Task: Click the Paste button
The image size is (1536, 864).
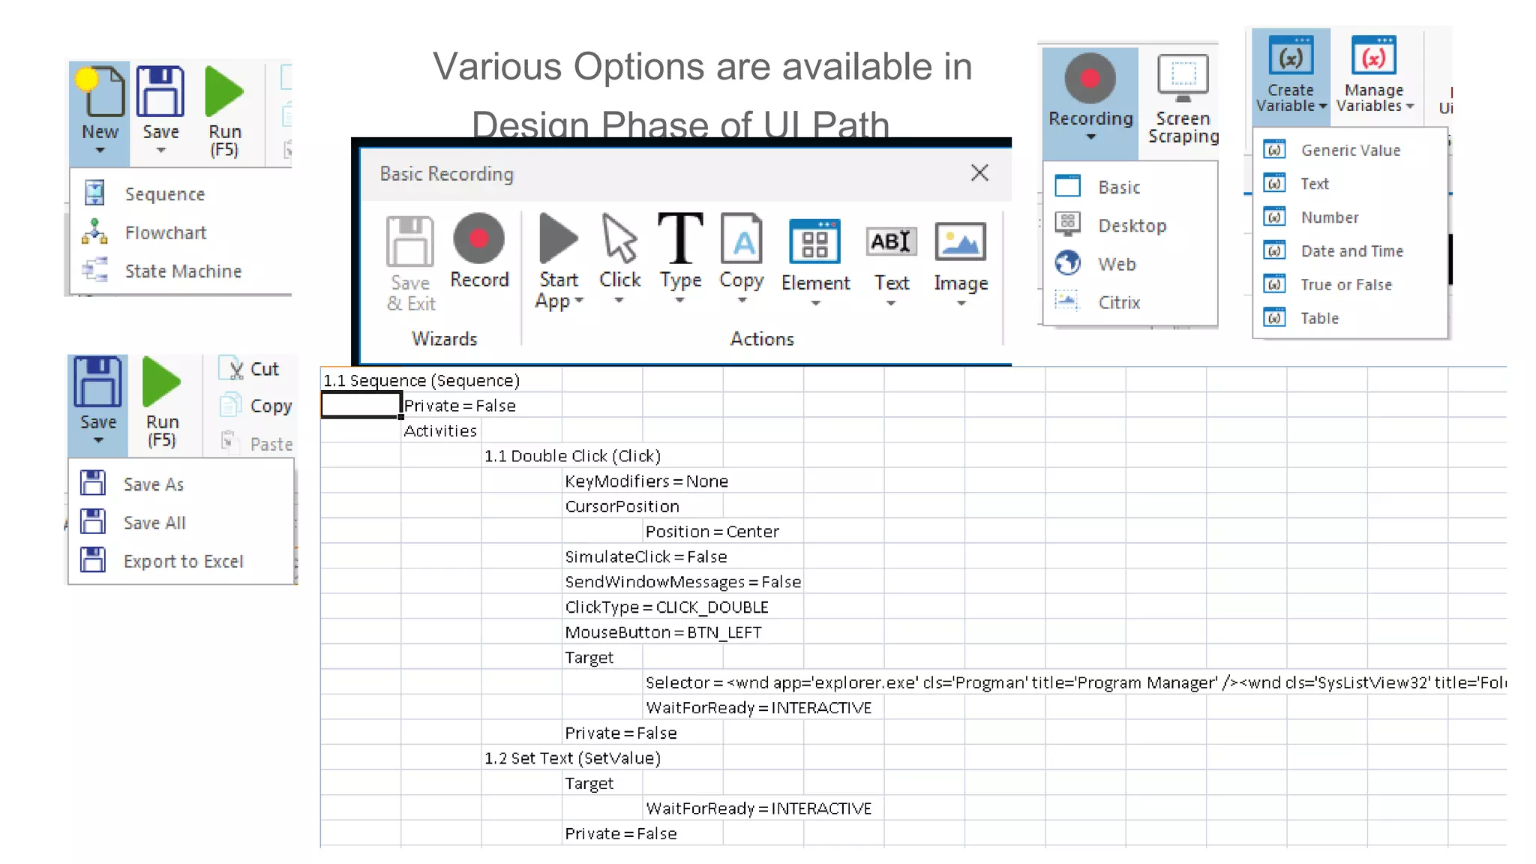Action: tap(256, 443)
